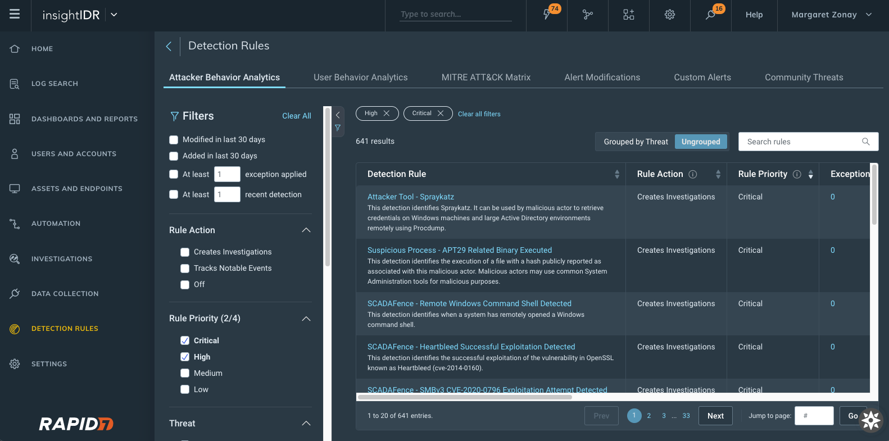Click the Next page button

point(715,416)
